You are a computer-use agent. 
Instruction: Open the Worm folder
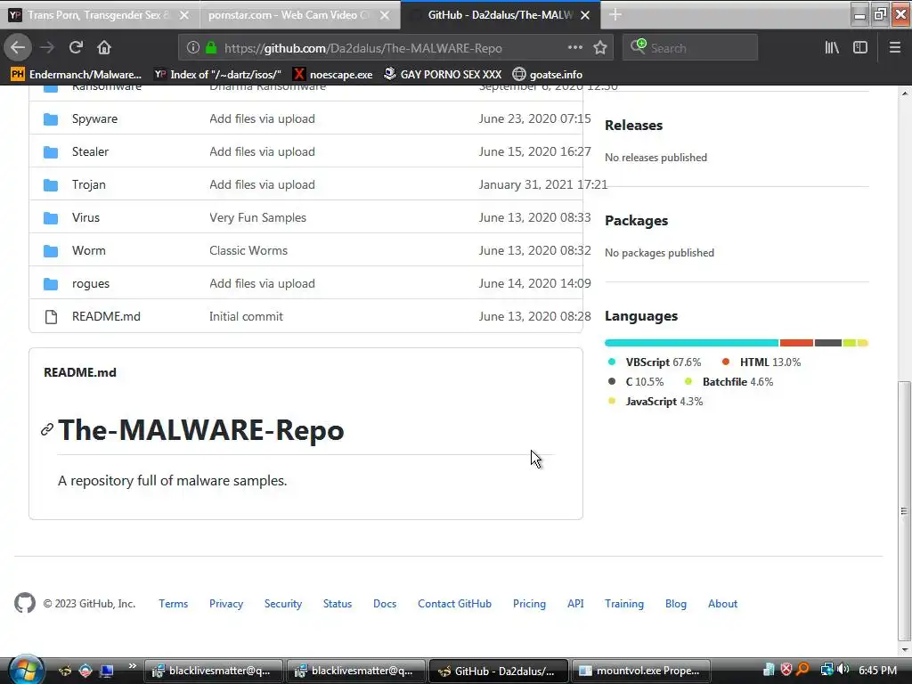tap(88, 250)
